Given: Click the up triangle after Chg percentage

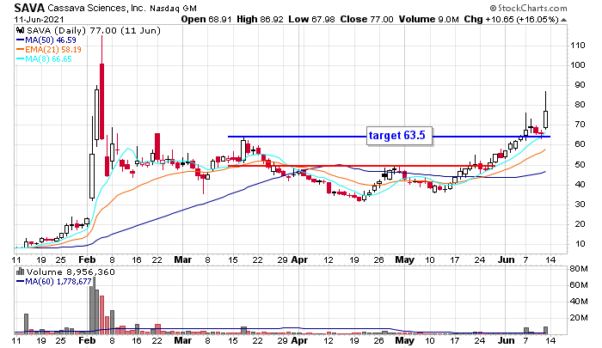Looking at the screenshot, I should click(x=563, y=20).
